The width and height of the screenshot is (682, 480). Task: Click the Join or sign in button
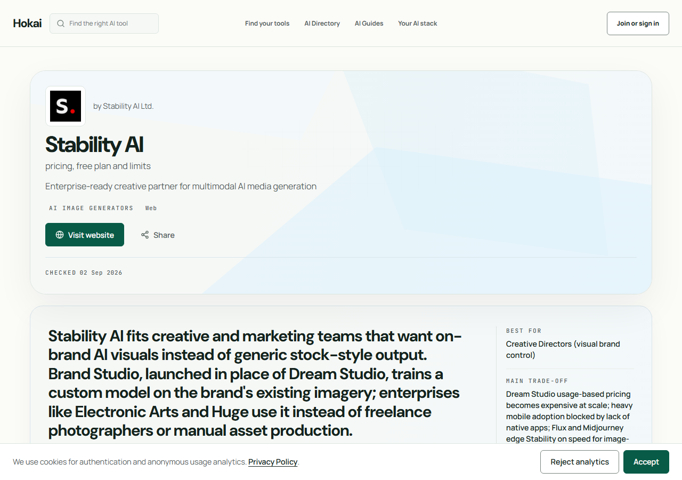click(638, 23)
